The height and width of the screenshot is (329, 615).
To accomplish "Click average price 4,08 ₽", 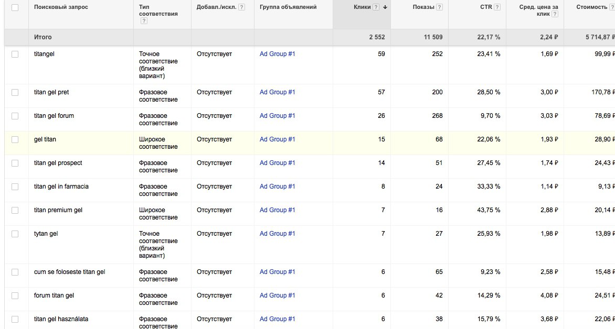I will coord(549,295).
